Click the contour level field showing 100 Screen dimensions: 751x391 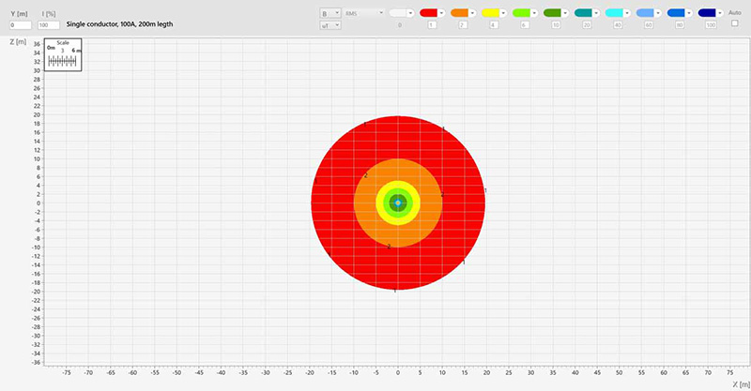point(711,25)
